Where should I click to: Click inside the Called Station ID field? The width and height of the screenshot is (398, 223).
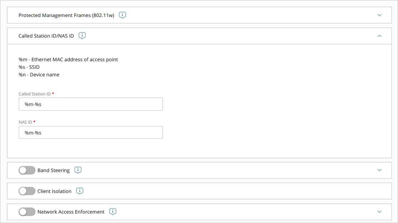[x=91, y=104]
